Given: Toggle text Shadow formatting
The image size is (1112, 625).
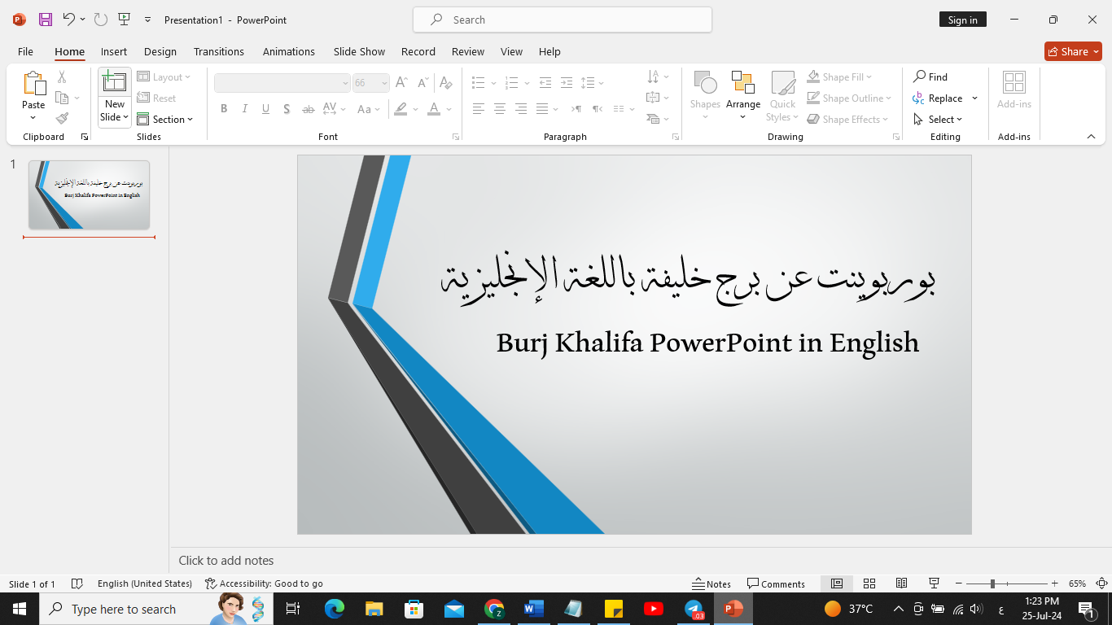Looking at the screenshot, I should click(x=287, y=109).
